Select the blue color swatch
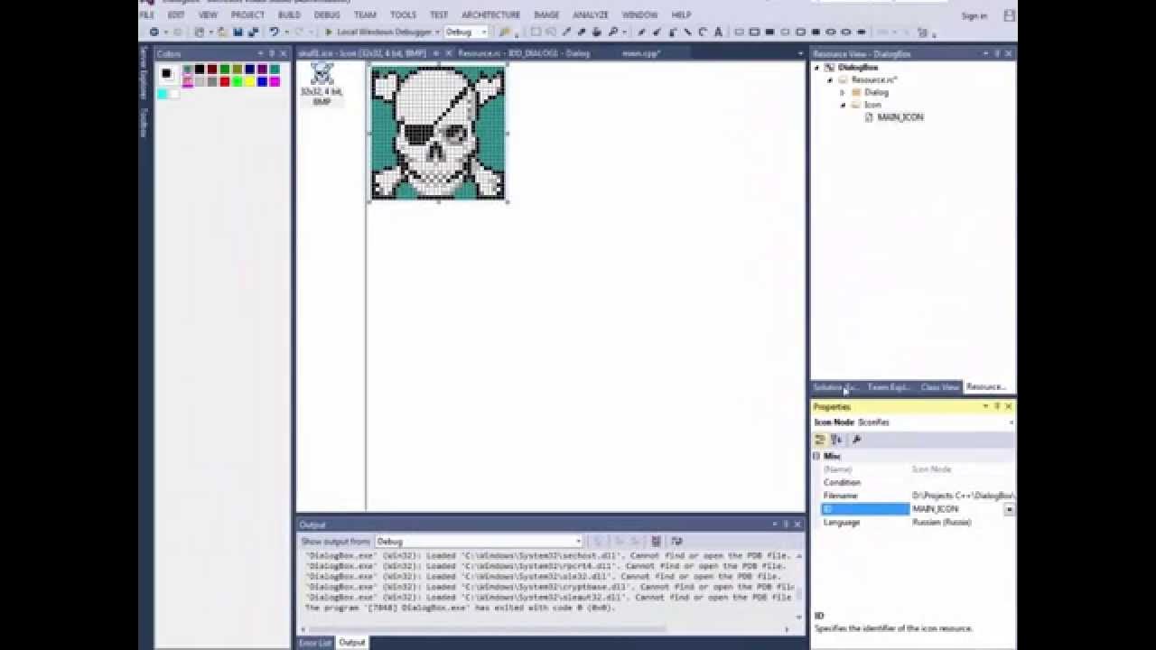This screenshot has width=1156, height=650. coord(263,82)
